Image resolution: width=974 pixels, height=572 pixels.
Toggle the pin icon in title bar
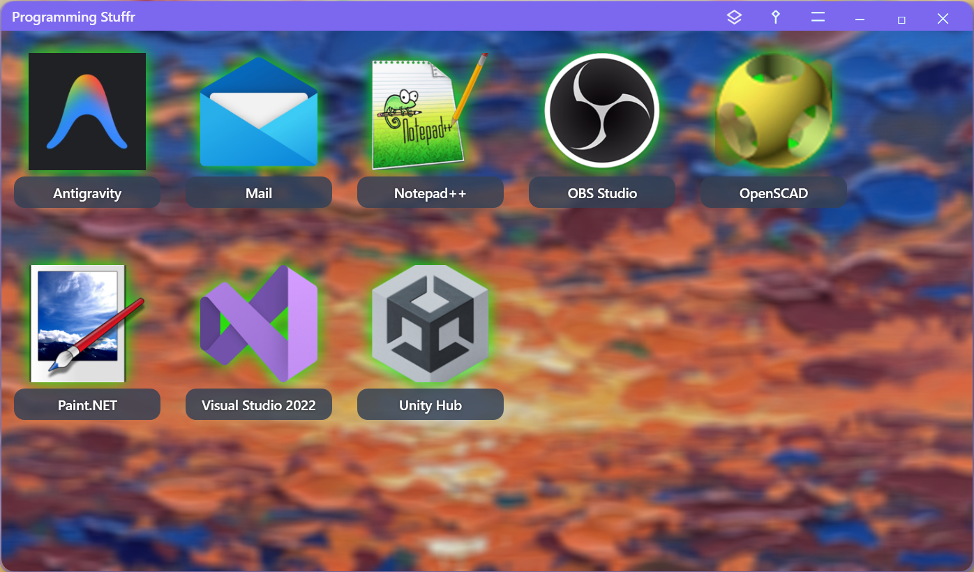click(x=775, y=17)
